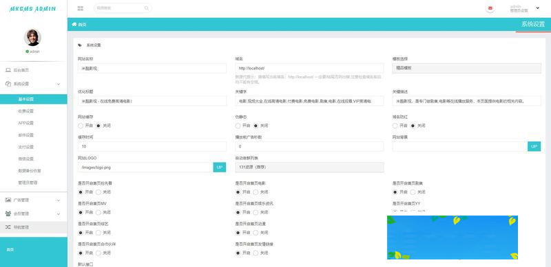Image resolution: width=551 pixels, height=267 pixels.
Task: Open the 模板选择 dropdown
Action: pos(467,68)
